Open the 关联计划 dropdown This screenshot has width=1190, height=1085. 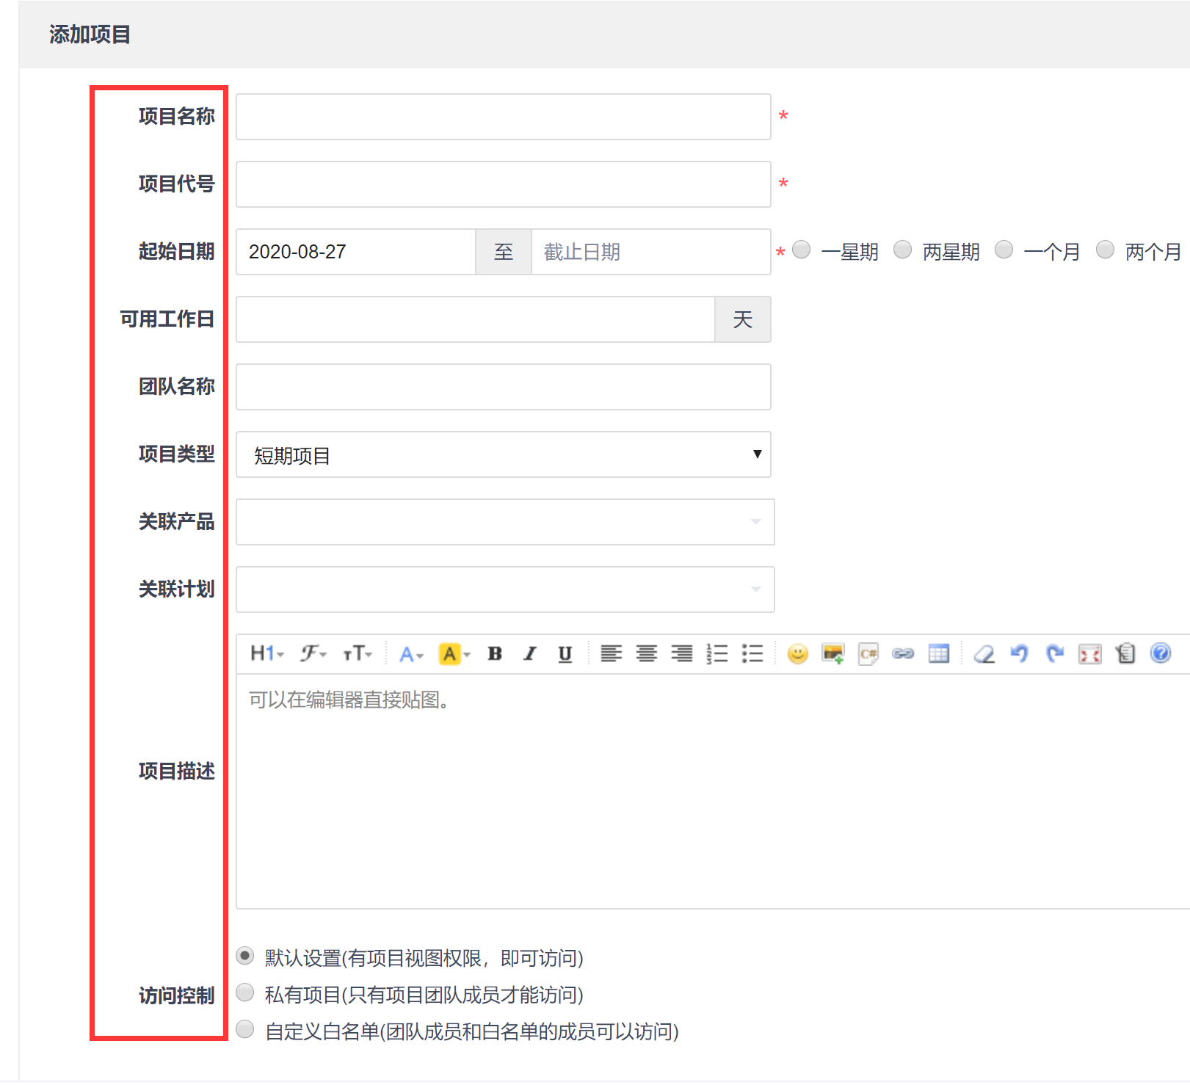[505, 589]
